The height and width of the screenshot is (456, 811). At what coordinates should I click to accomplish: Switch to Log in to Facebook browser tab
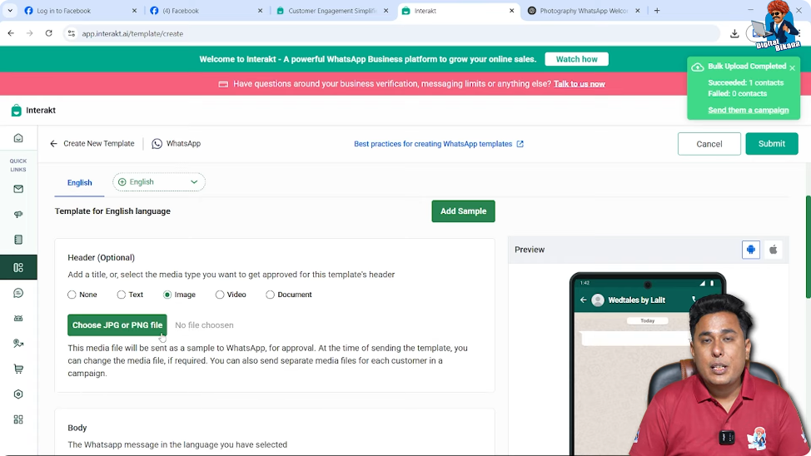(x=80, y=10)
